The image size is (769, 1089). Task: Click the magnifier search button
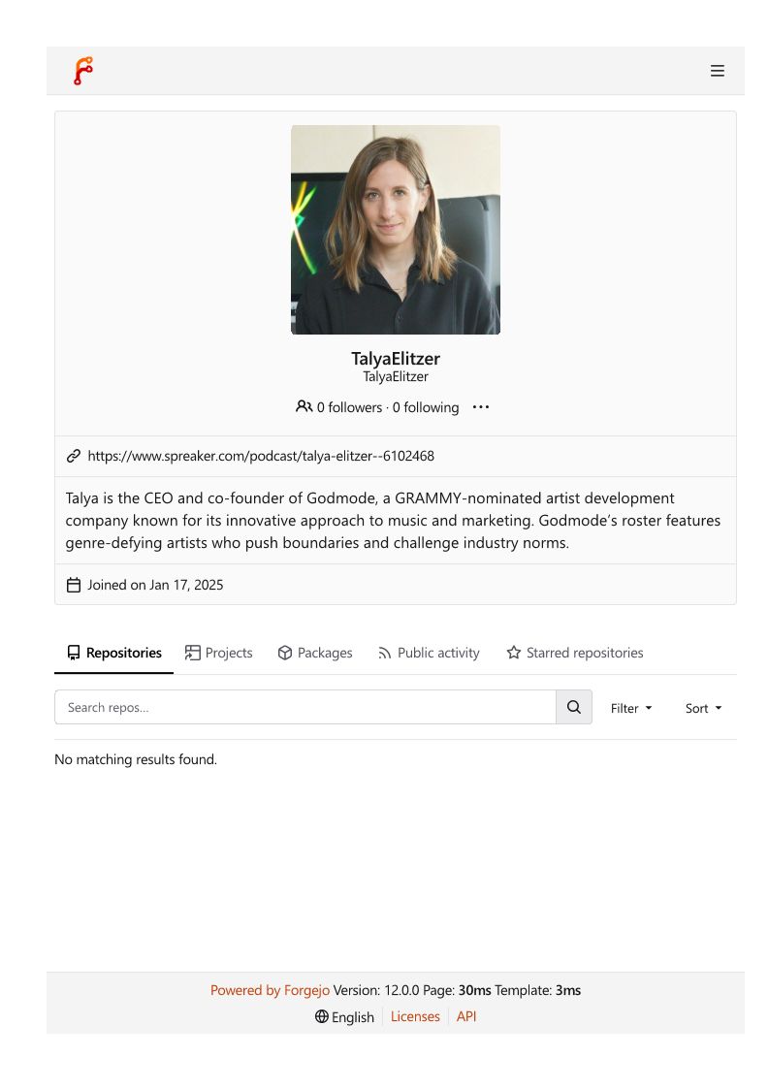pos(574,707)
